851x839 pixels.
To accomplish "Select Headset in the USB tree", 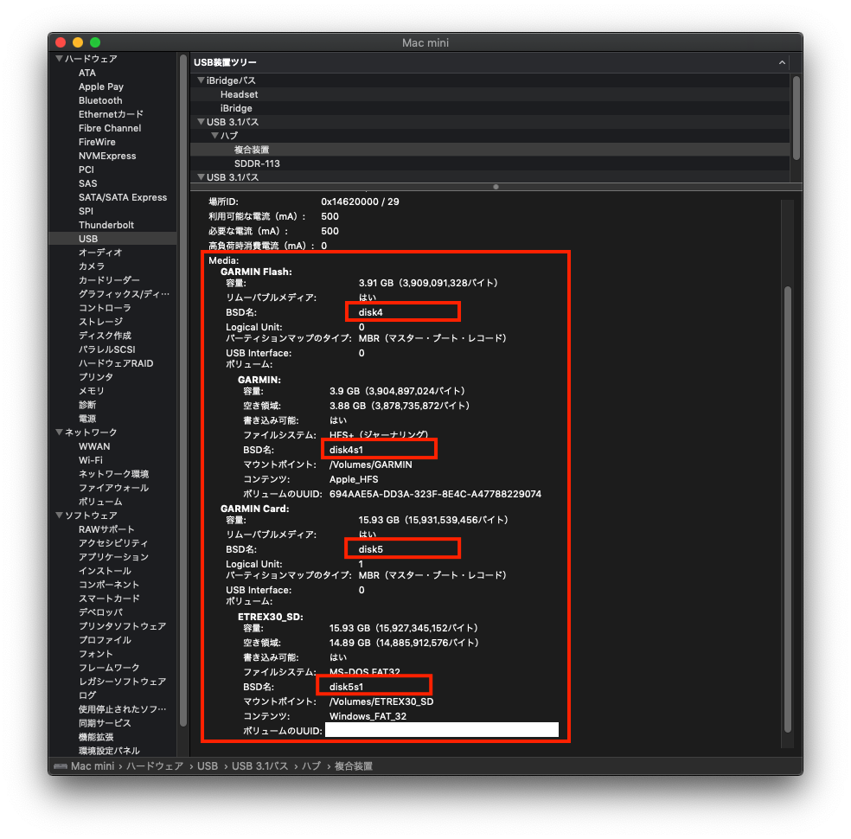I will [x=239, y=94].
